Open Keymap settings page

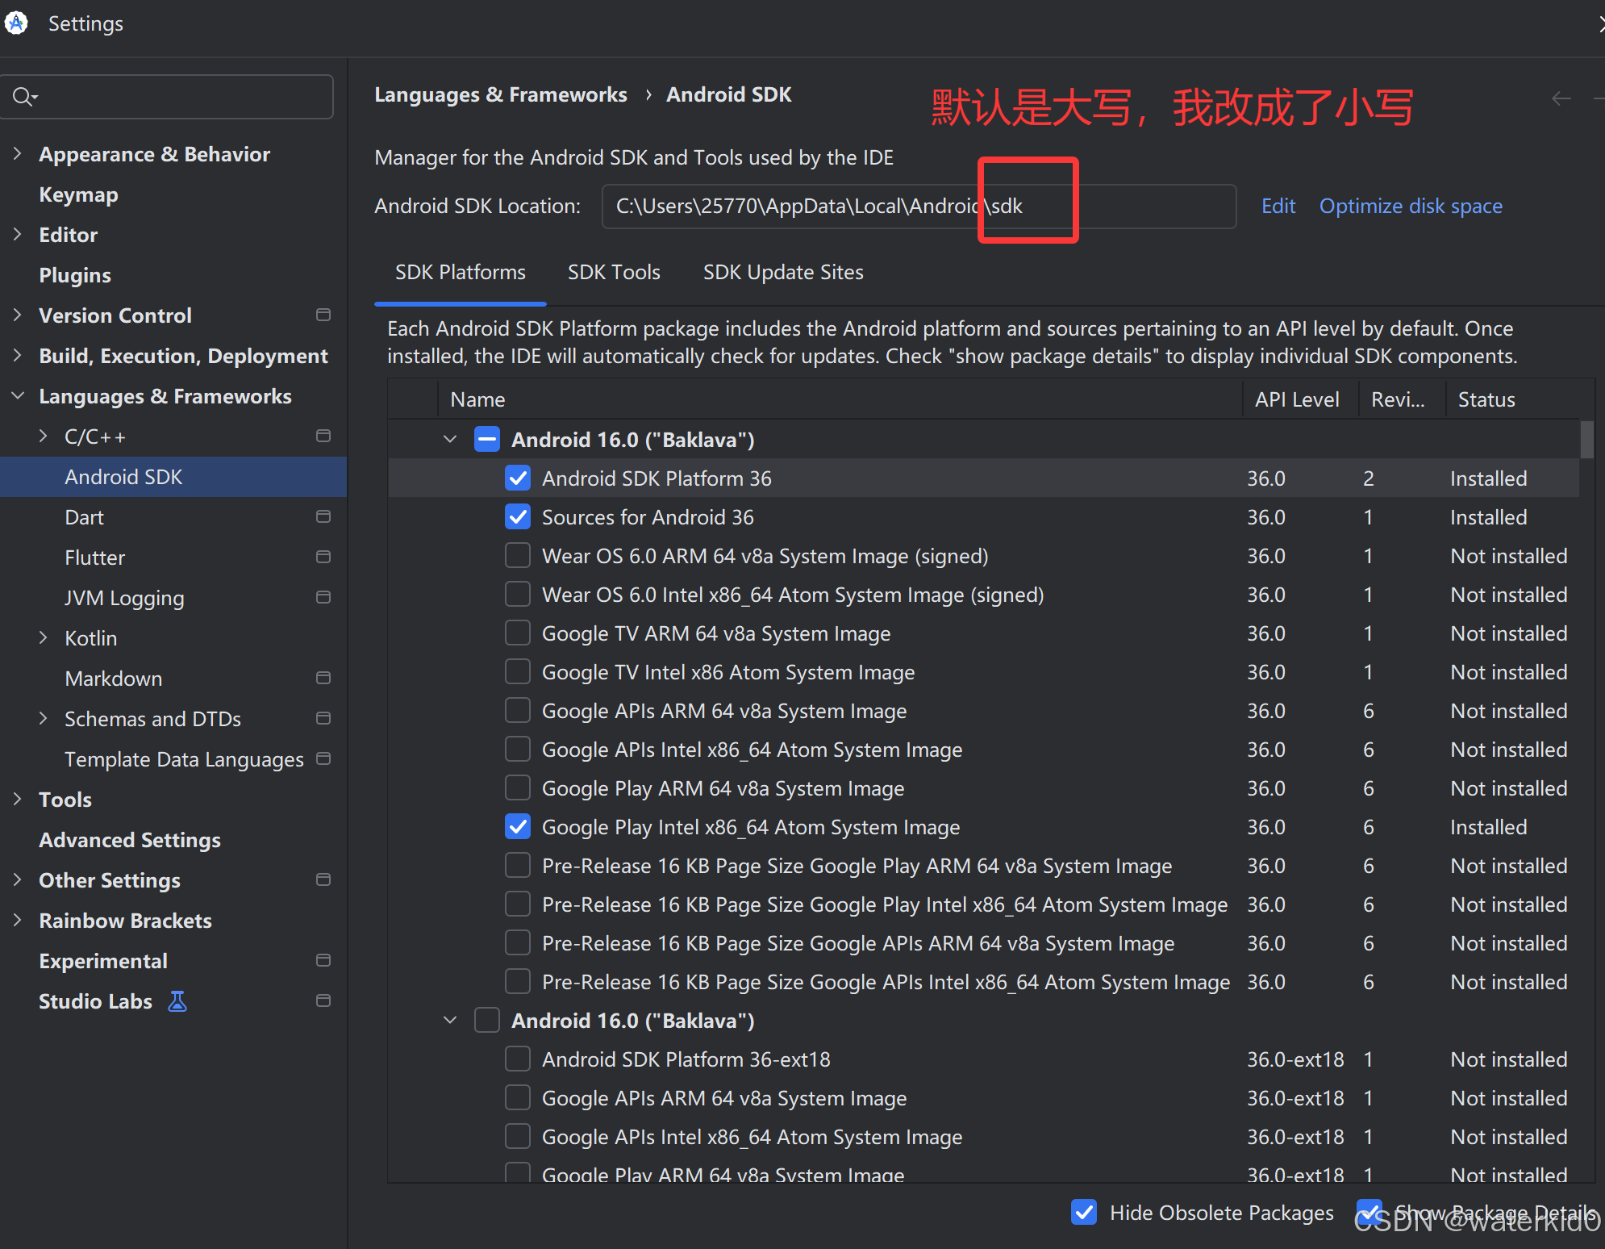coord(78,194)
